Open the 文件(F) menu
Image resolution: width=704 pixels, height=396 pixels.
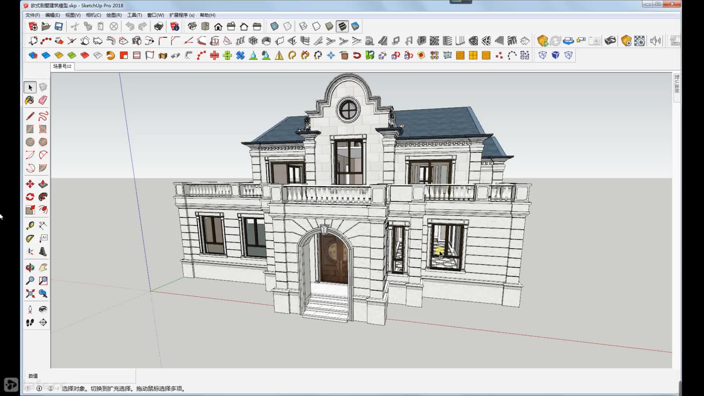coord(33,15)
